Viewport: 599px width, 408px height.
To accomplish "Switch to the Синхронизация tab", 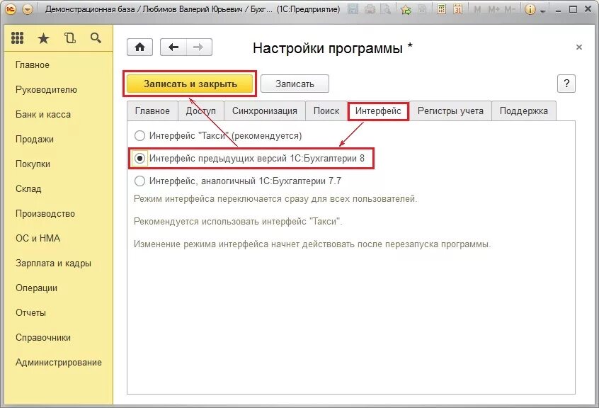I will click(264, 110).
